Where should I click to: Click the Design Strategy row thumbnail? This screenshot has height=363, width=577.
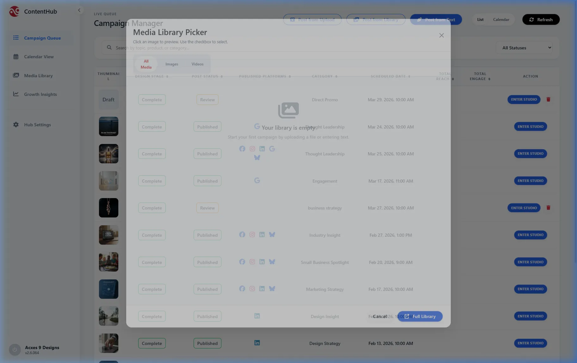coord(109,343)
